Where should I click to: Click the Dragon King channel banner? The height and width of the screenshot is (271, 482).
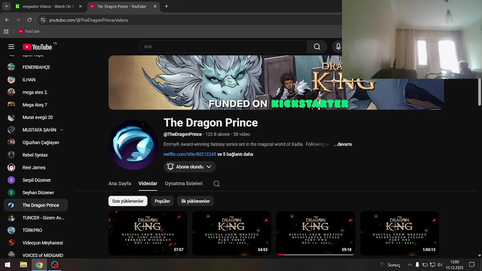[276, 82]
